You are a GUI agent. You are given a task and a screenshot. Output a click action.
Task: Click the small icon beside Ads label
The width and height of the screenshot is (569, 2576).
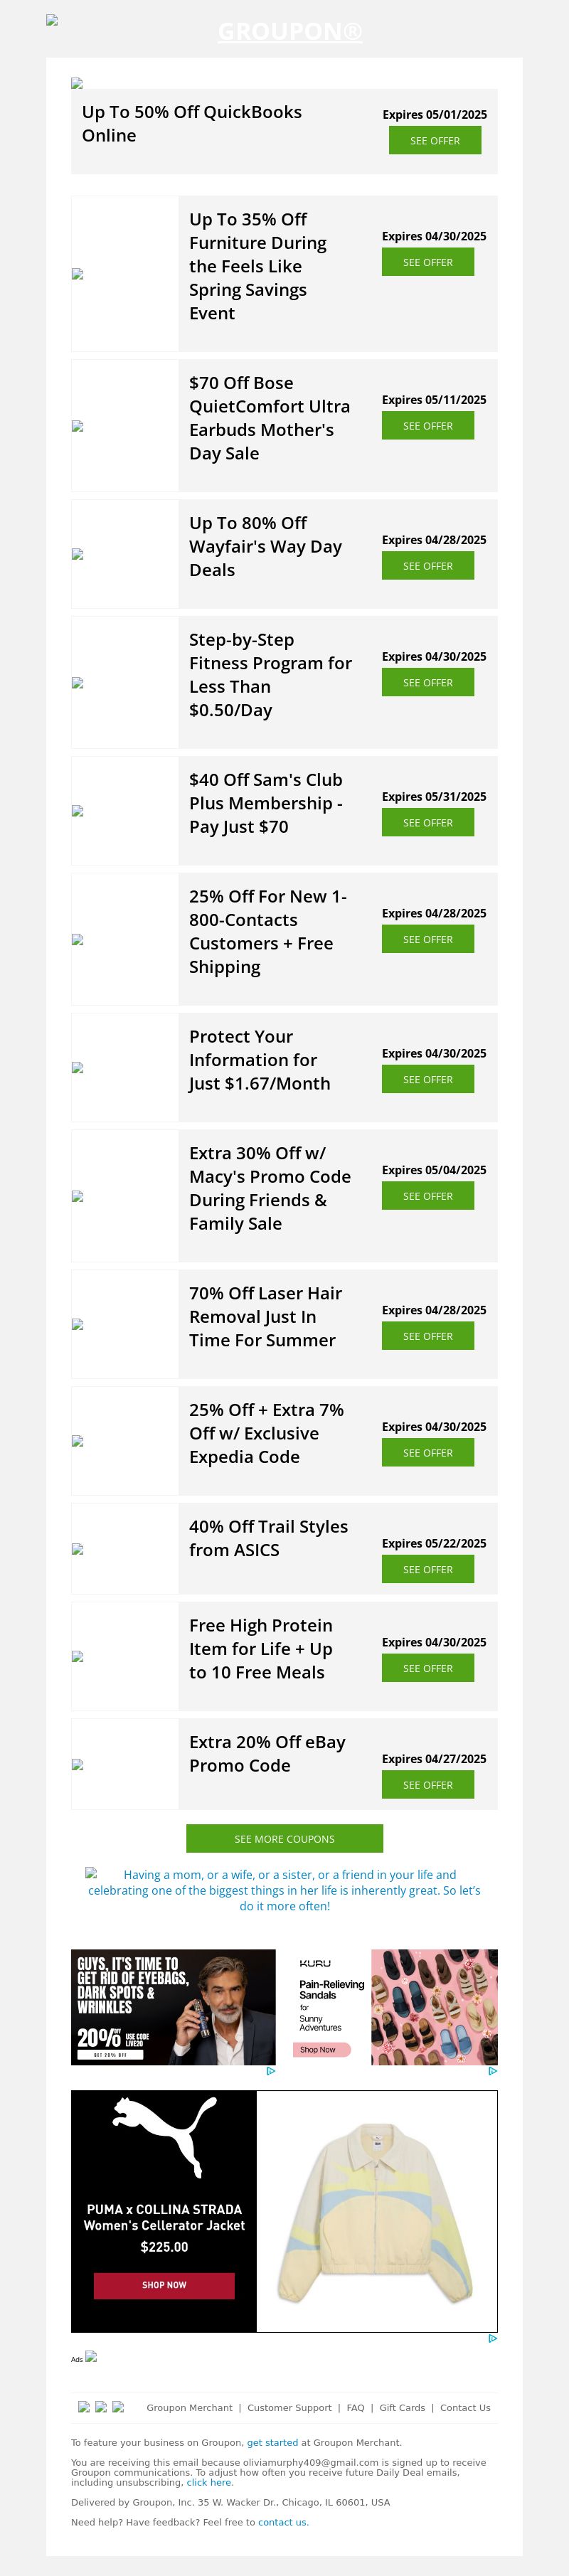91,2357
